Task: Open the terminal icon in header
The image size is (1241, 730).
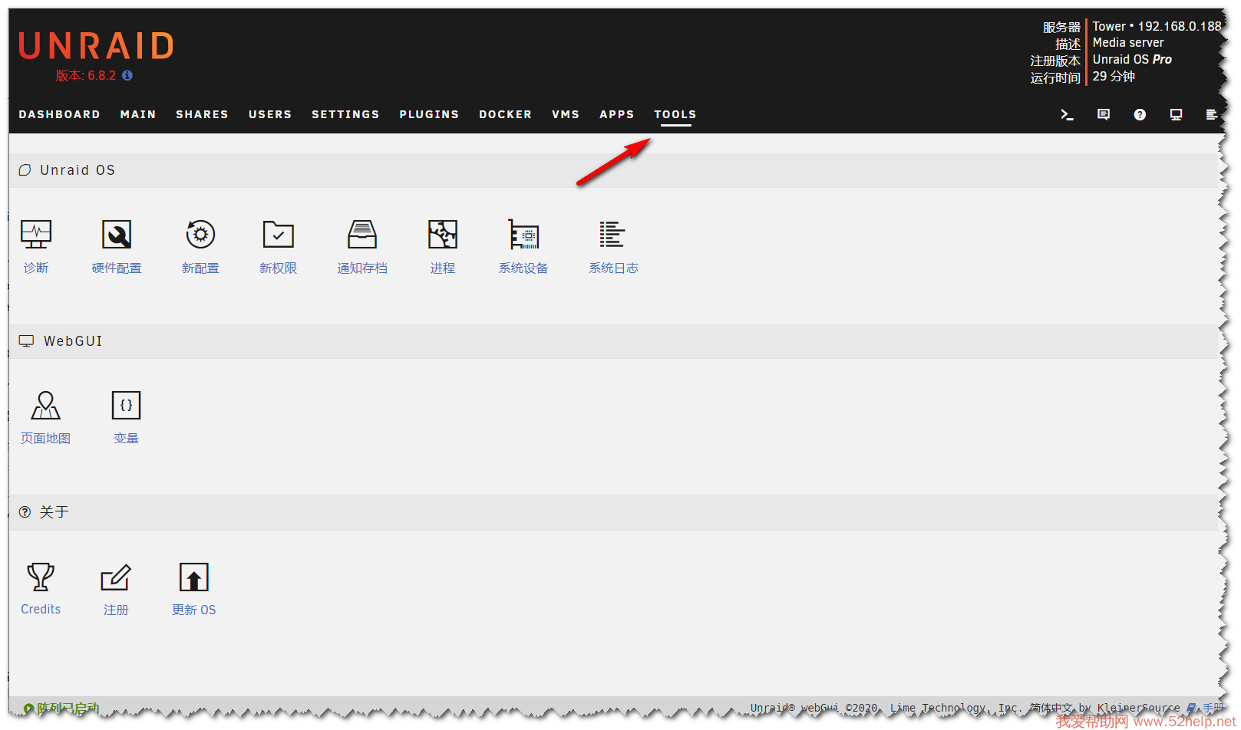Action: tap(1067, 114)
